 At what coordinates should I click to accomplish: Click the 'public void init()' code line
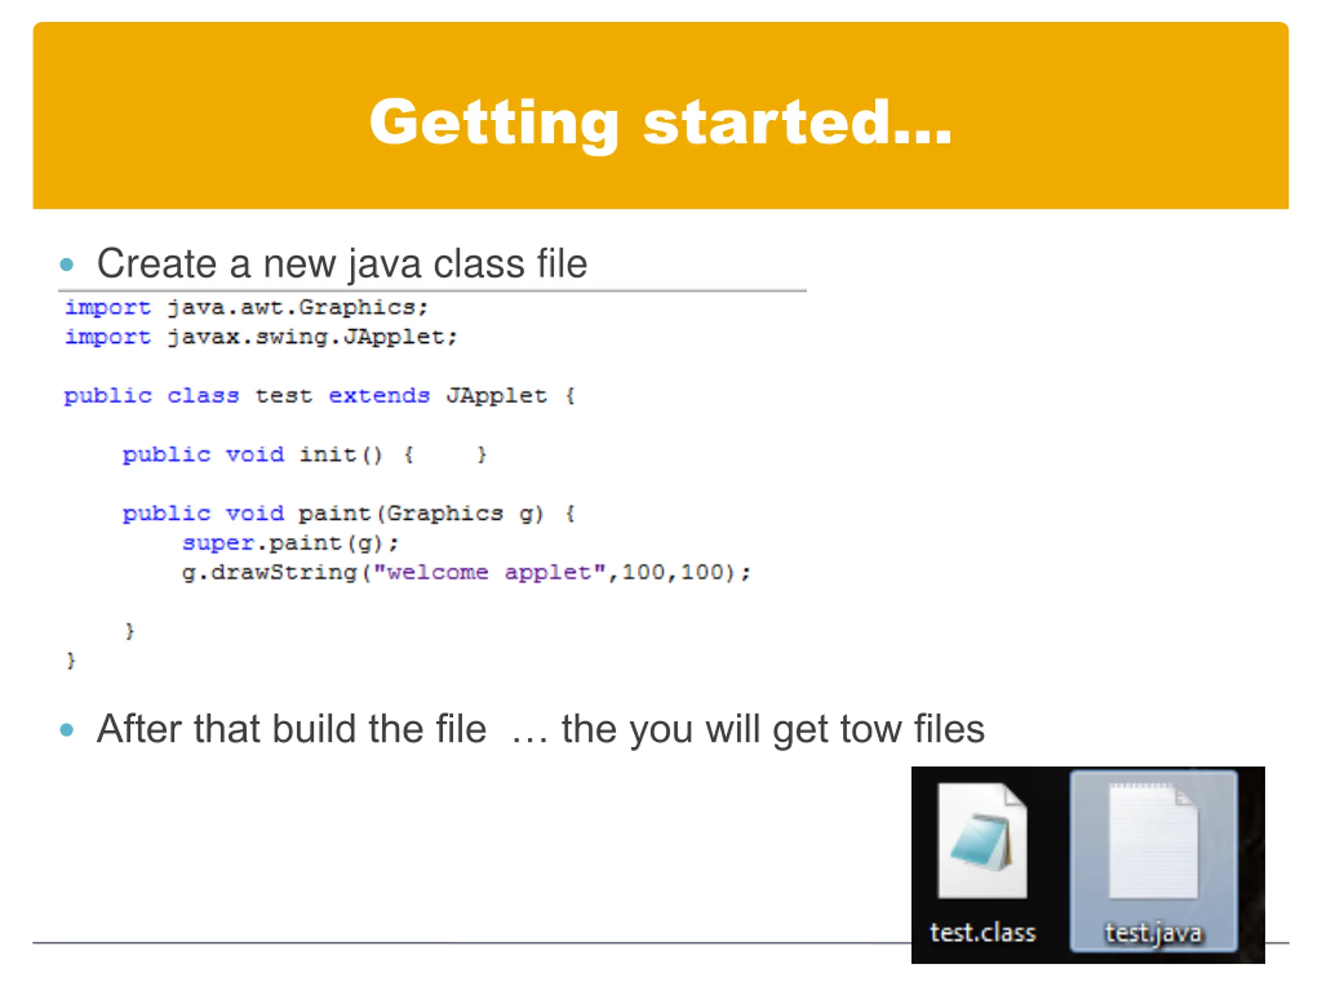coord(305,455)
